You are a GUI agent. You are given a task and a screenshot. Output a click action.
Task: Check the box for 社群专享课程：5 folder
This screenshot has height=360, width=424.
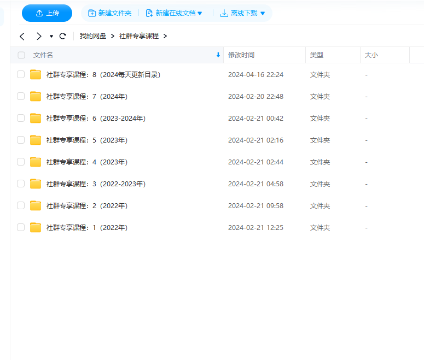coord(21,140)
